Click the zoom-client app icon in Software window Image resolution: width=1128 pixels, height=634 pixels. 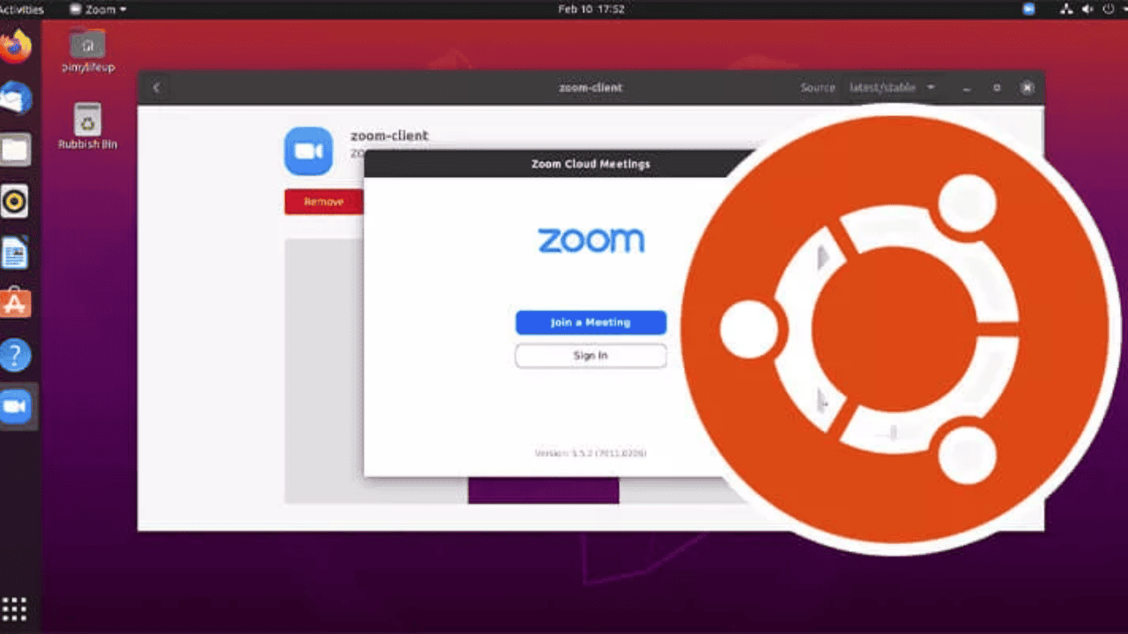(308, 151)
